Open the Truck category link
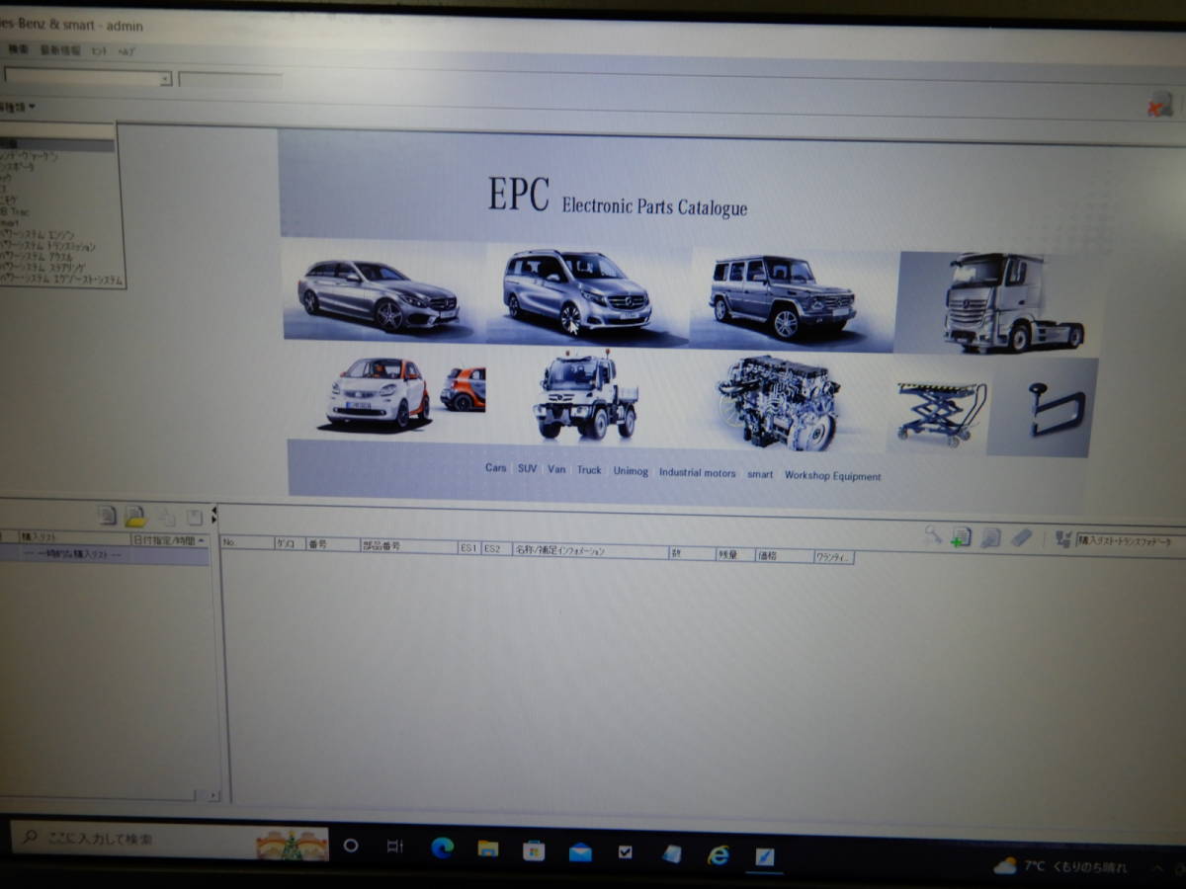 589,470
